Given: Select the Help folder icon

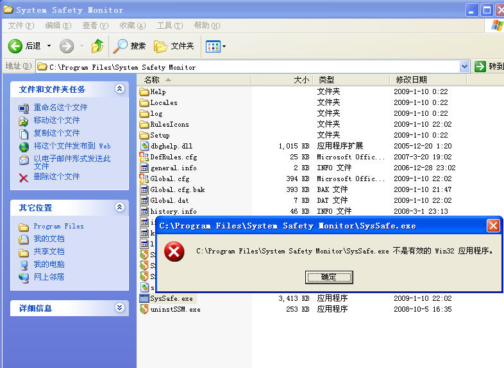Looking at the screenshot, I should point(144,92).
